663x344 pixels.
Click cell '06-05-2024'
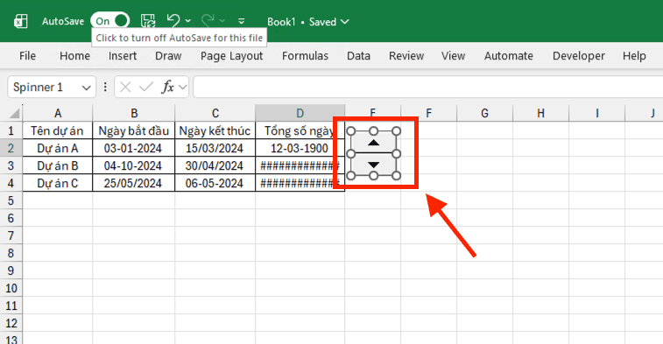tap(215, 183)
